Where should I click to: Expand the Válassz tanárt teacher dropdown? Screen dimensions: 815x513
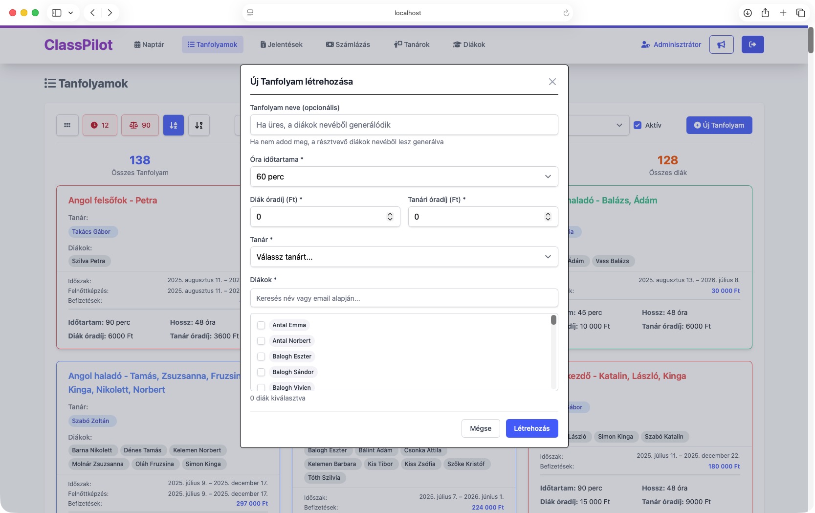tap(404, 257)
